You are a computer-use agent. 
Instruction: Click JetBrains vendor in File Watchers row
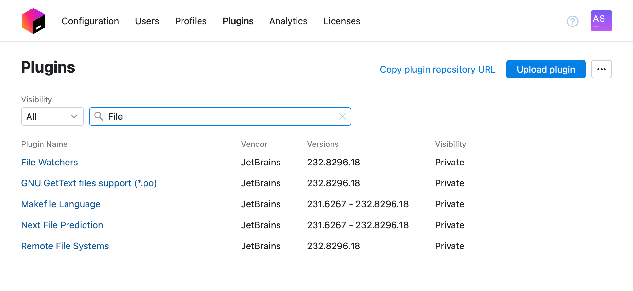[x=261, y=163]
